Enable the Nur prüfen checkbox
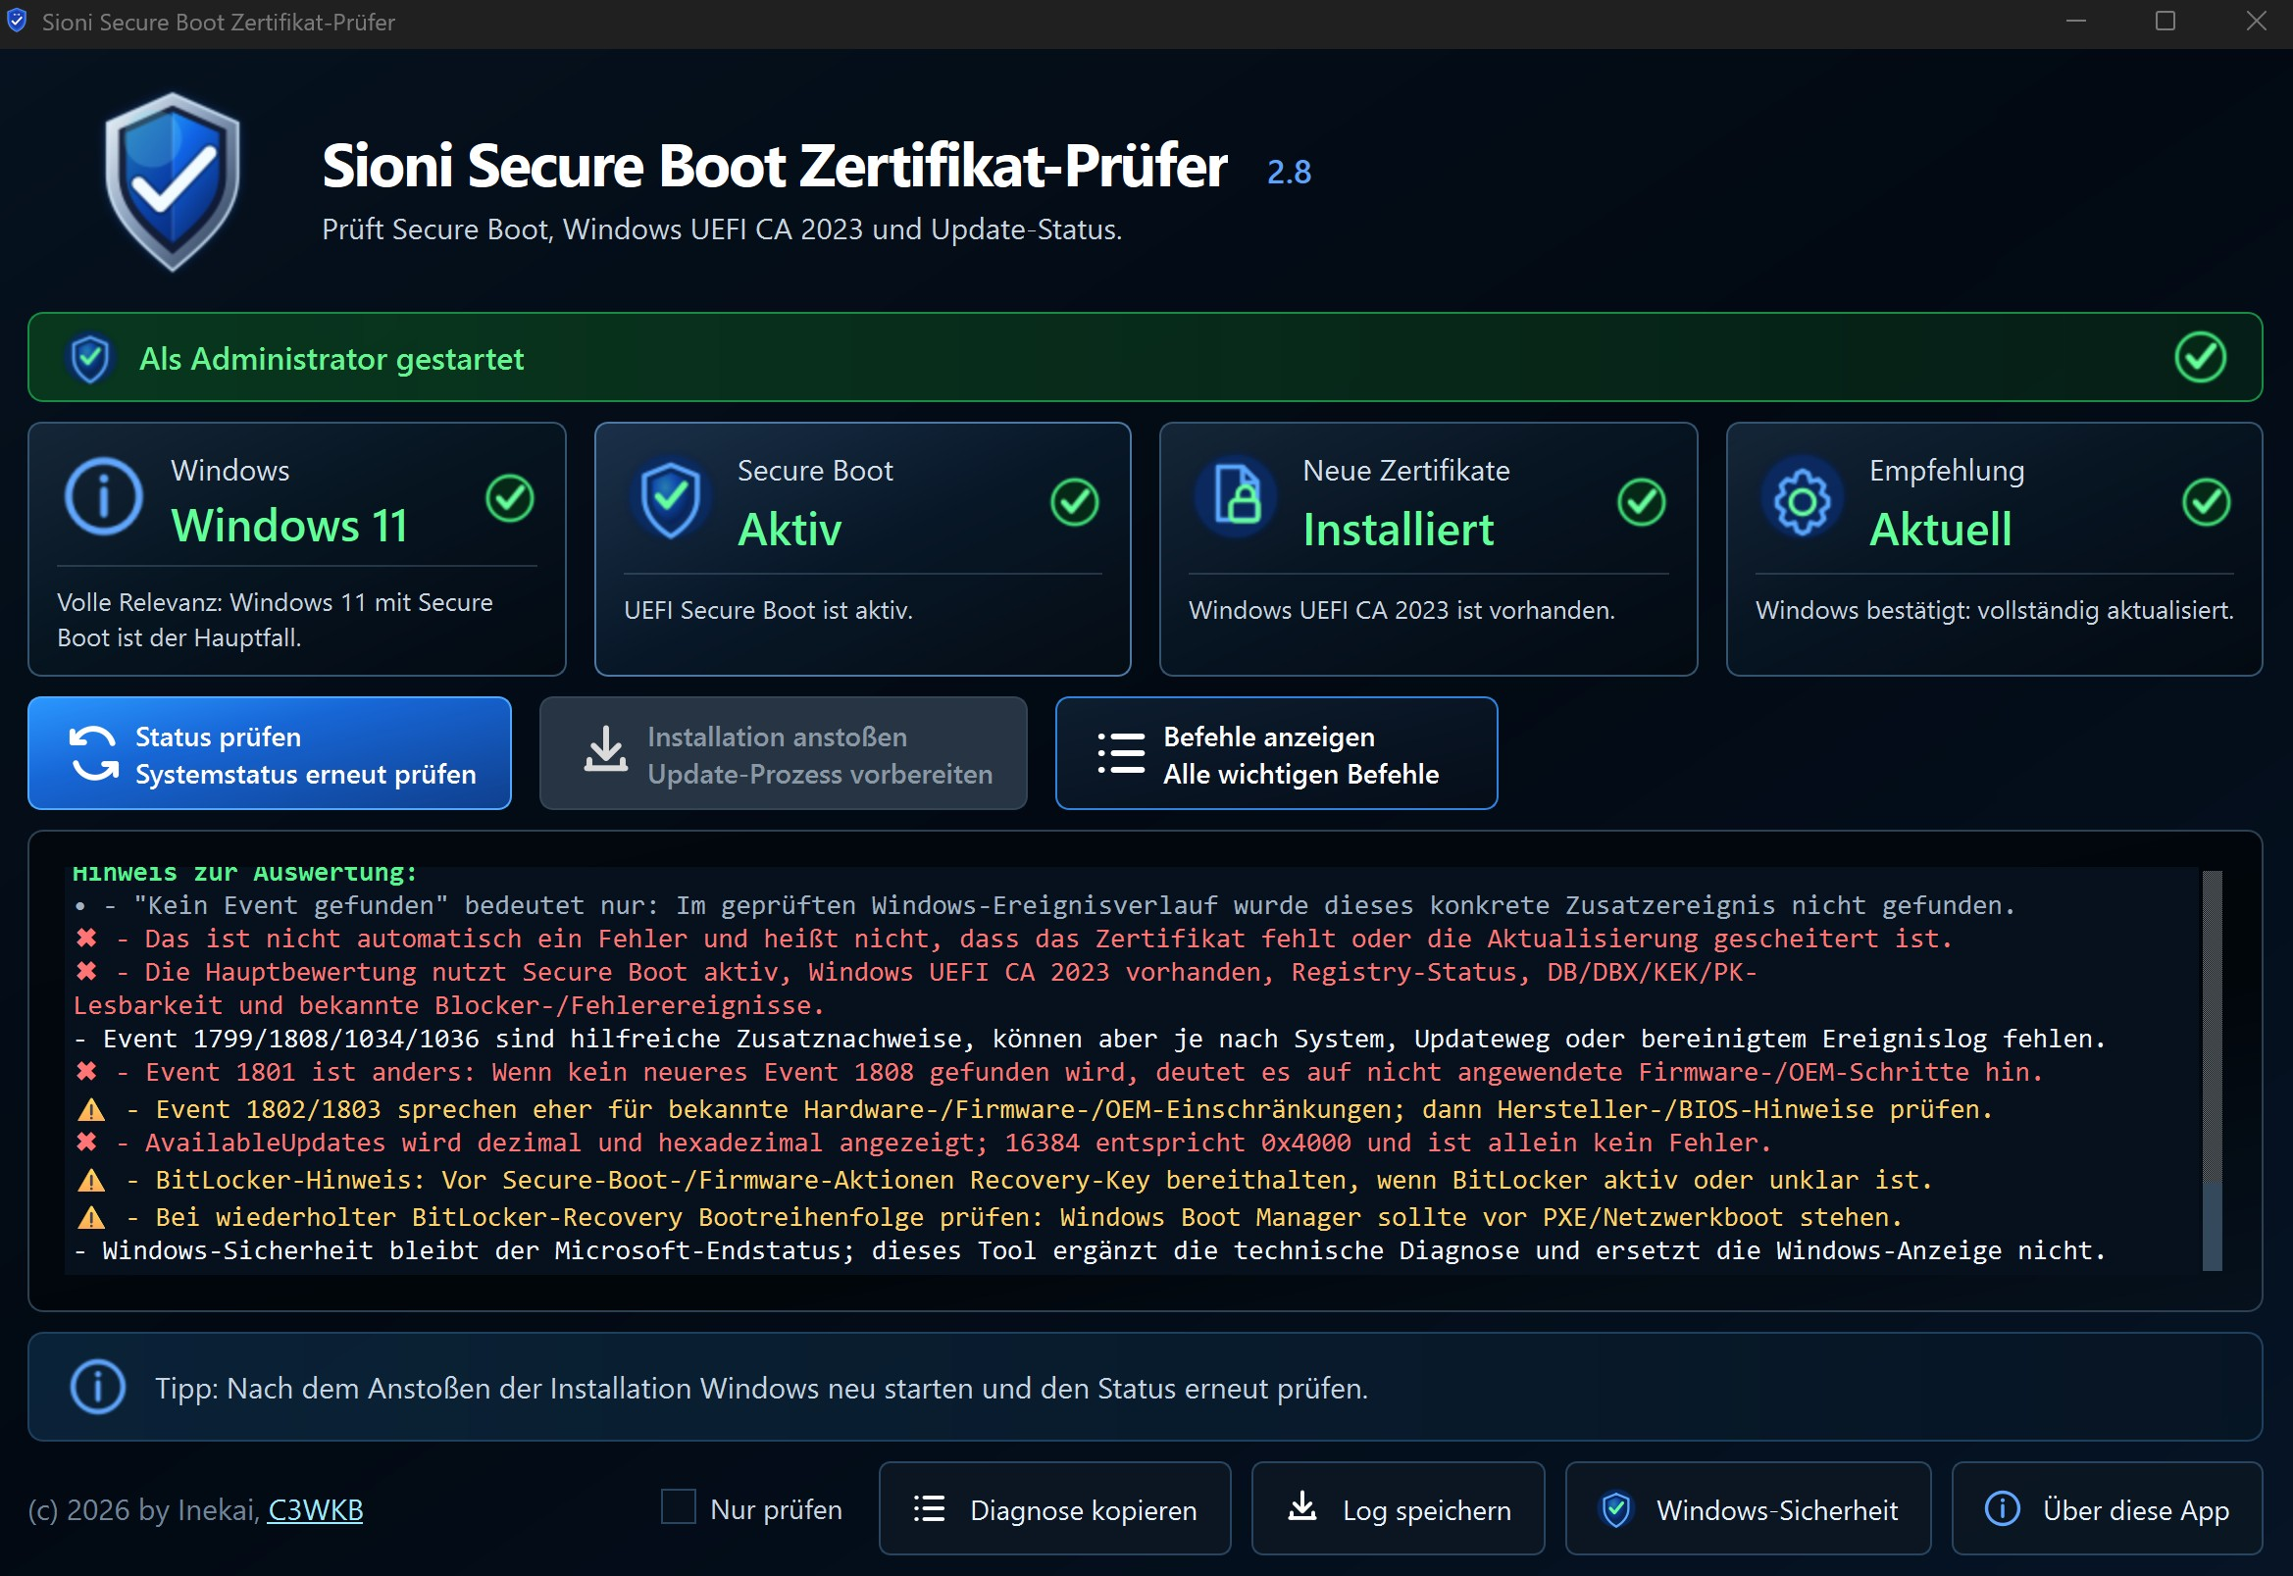The image size is (2293, 1576). 679,1508
